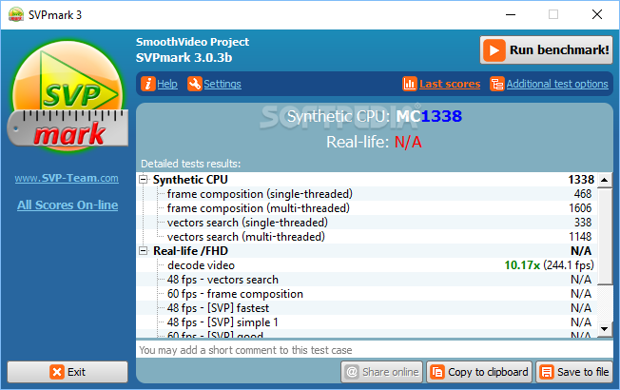Click the Copy to clipboard icon
This screenshot has width=620, height=390.
coord(437,372)
